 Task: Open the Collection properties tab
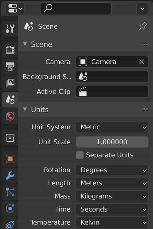pos(10,138)
